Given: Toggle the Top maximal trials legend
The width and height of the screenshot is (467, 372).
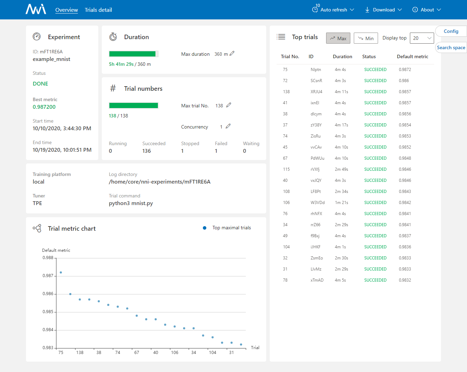Looking at the screenshot, I should coord(227,228).
